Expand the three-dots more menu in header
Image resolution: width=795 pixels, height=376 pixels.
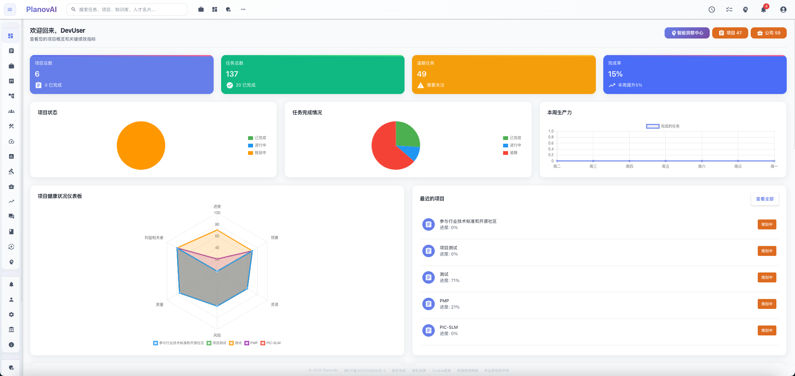[x=243, y=10]
